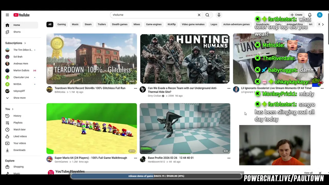Select the Steam filter chip
This screenshot has height=185, width=329.
click(x=88, y=24)
